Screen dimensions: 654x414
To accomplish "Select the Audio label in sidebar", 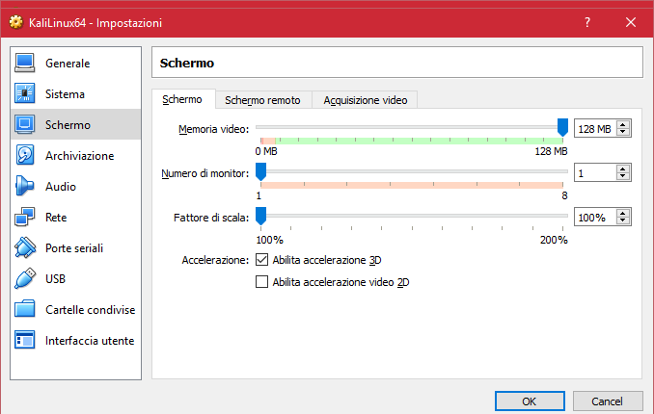I will point(61,187).
